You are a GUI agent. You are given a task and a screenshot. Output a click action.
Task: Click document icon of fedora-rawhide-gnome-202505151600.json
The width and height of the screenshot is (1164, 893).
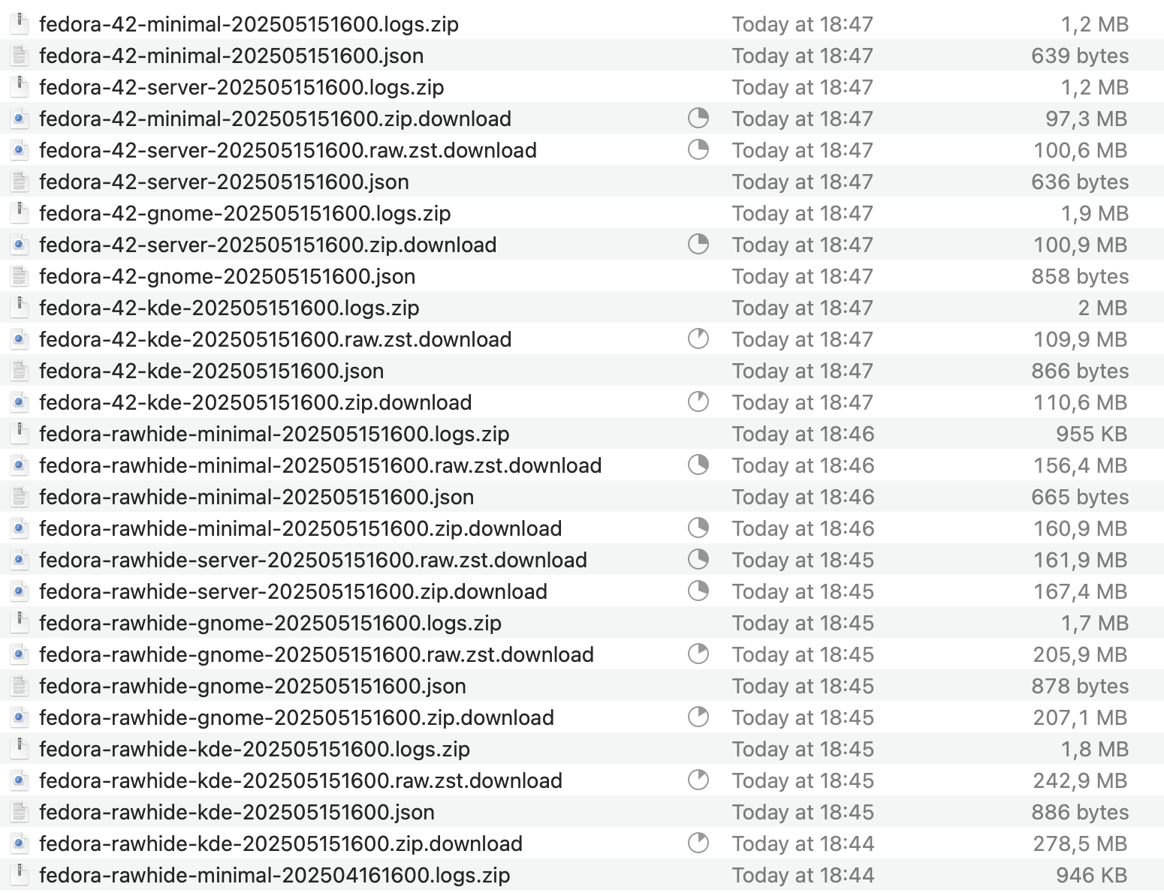point(20,686)
